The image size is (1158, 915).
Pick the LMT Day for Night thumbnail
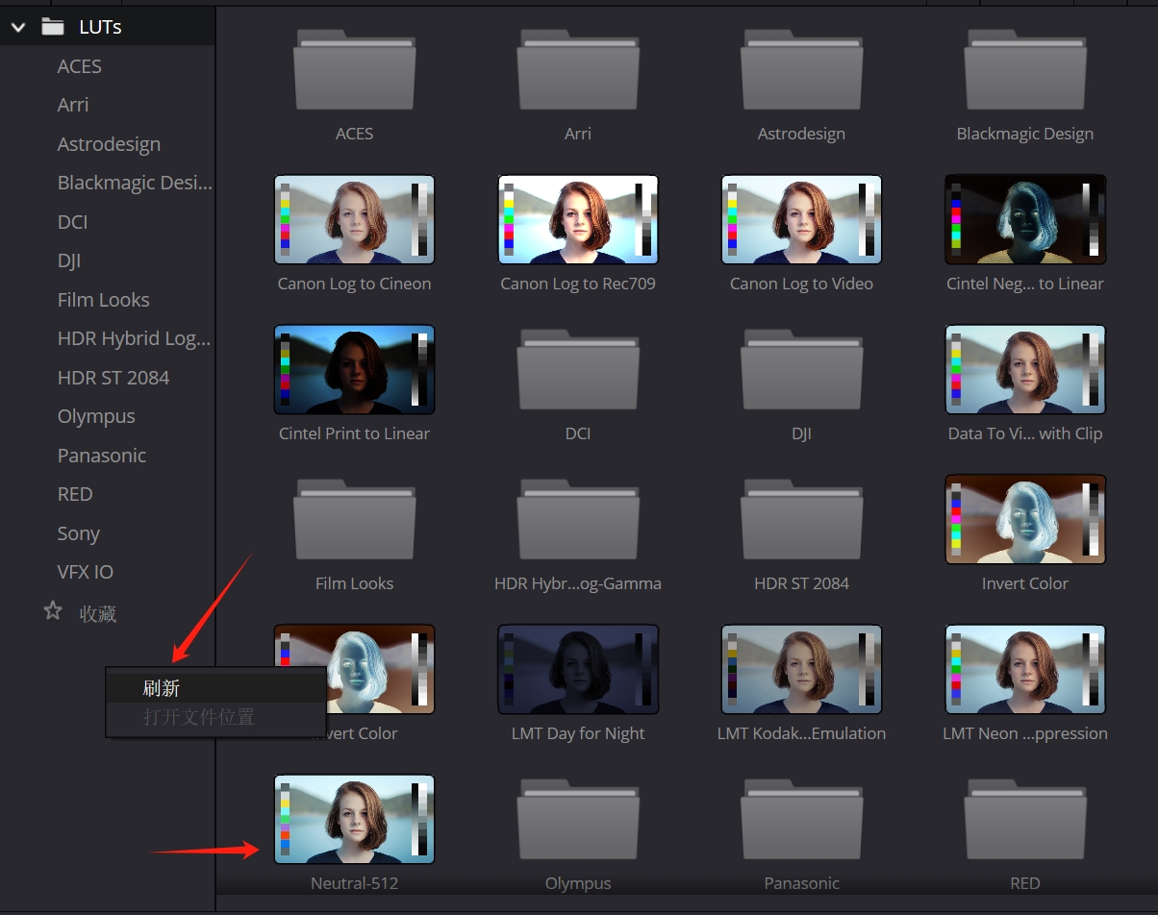[577, 669]
